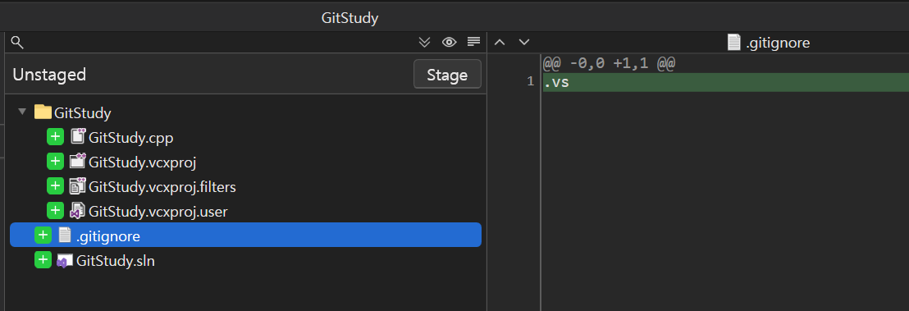Image resolution: width=909 pixels, height=311 pixels.
Task: Collapse the GitStudy folder tree
Action: (x=22, y=112)
